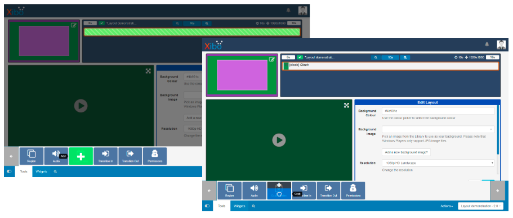Click the right arrow of front toolbar

point(497,190)
